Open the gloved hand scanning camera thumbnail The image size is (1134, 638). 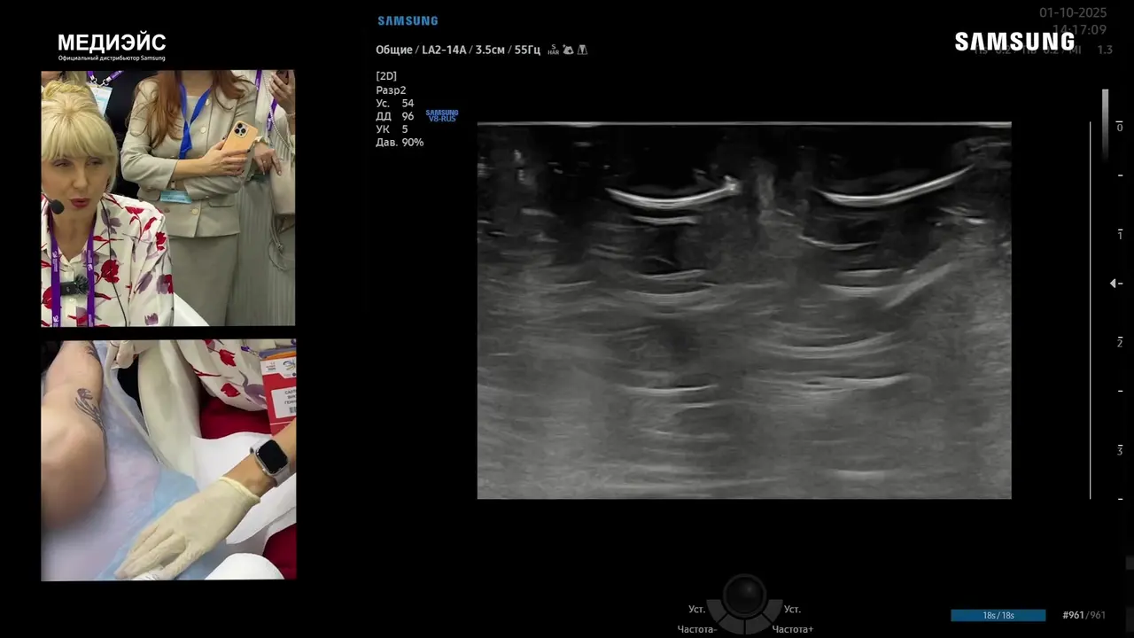168,460
